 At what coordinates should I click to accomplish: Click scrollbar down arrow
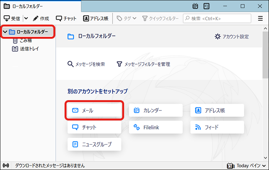(266, 158)
